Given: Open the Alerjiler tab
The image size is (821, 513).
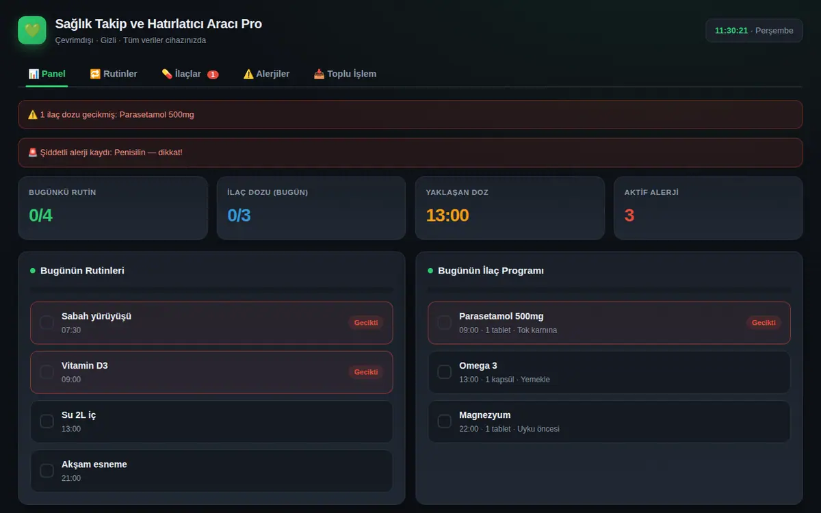Looking at the screenshot, I should click(x=266, y=74).
